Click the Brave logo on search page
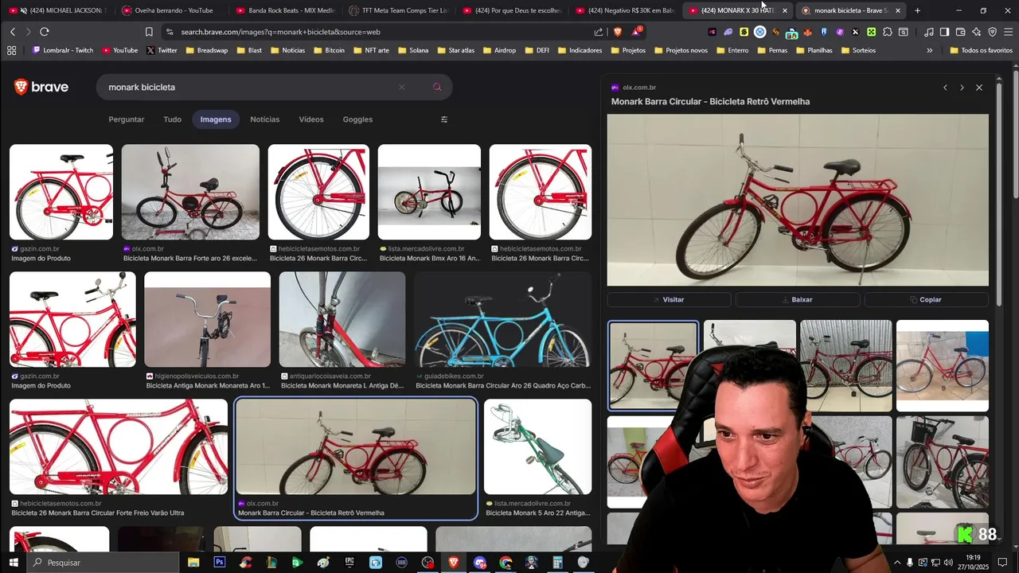The image size is (1019, 573). [41, 87]
